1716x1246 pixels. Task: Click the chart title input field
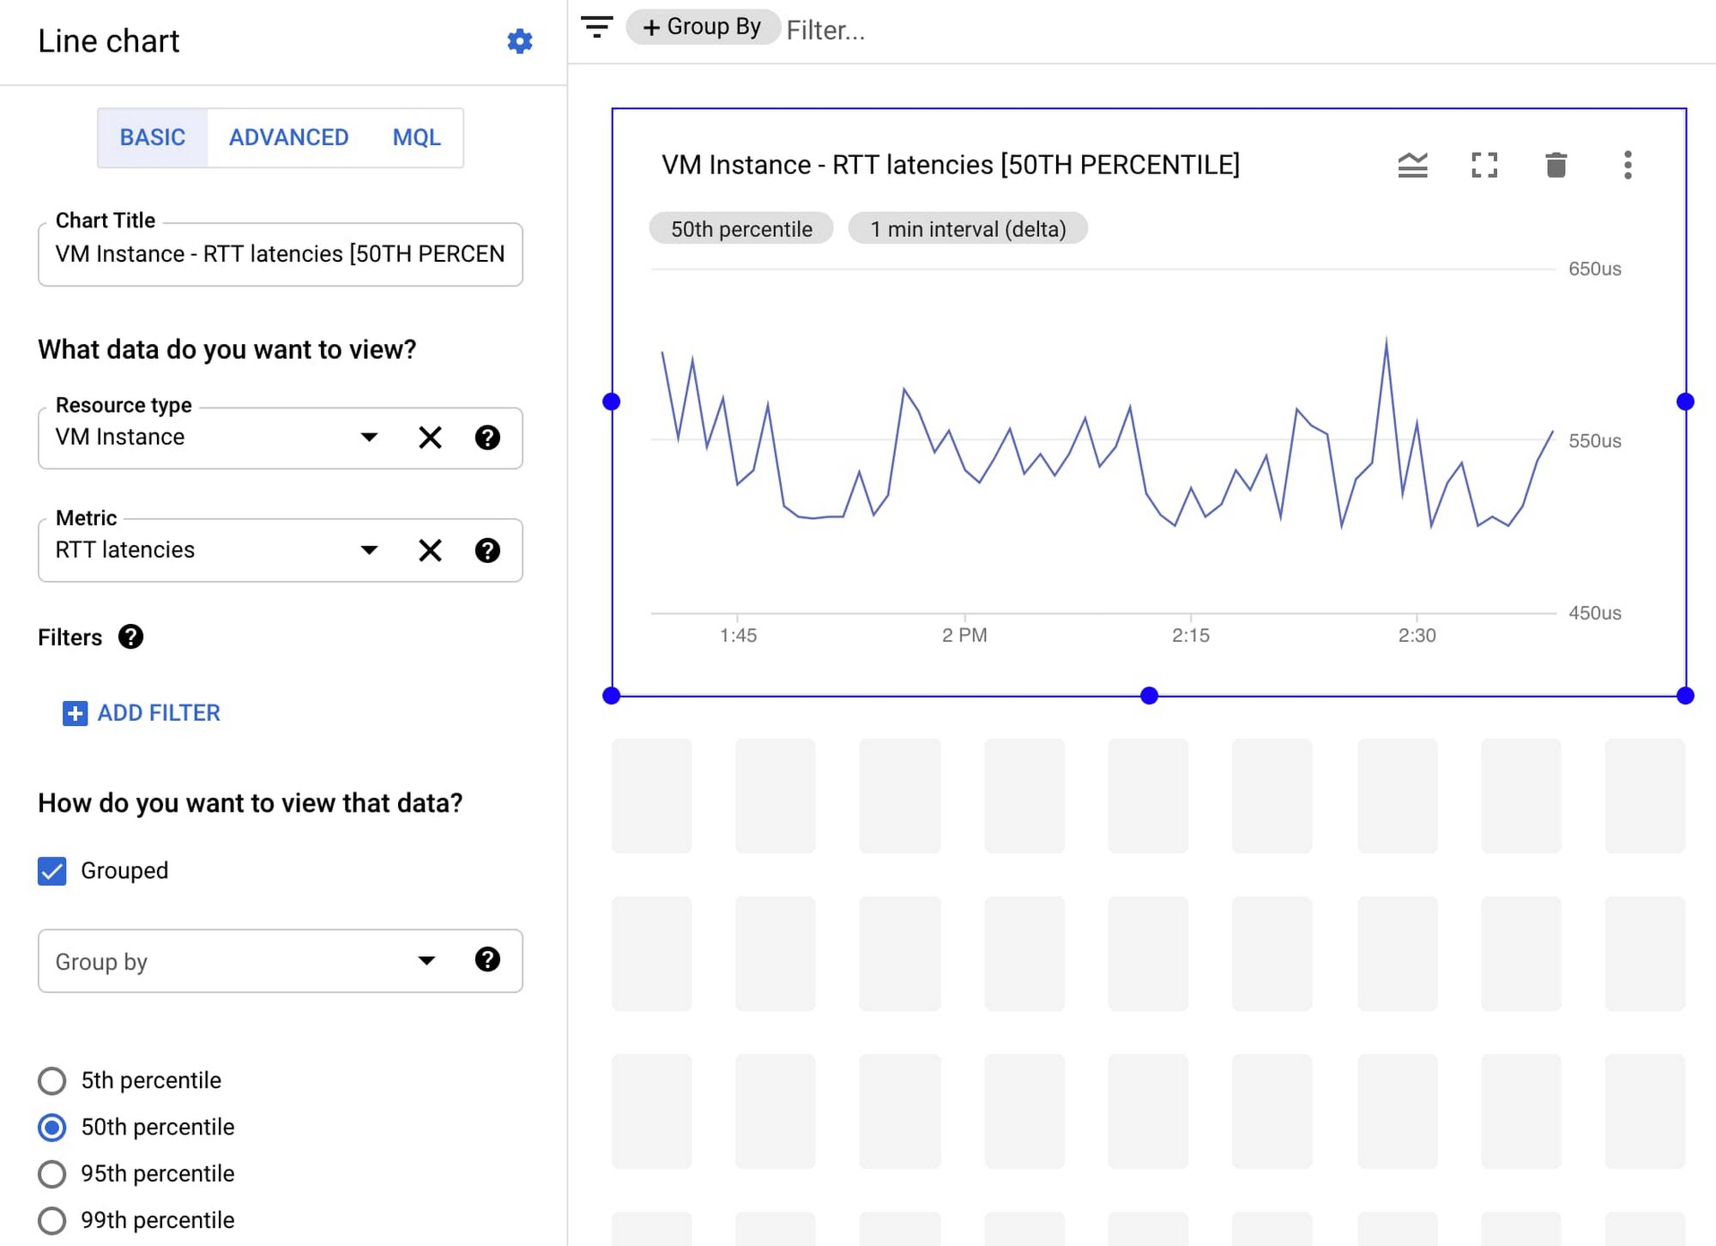click(280, 252)
